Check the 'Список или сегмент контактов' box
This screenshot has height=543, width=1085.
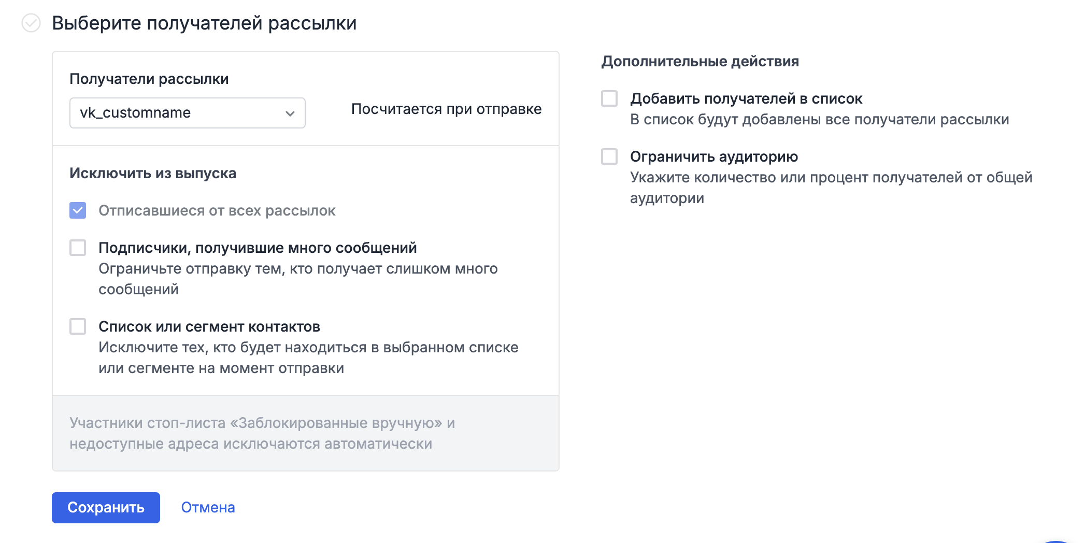point(78,326)
